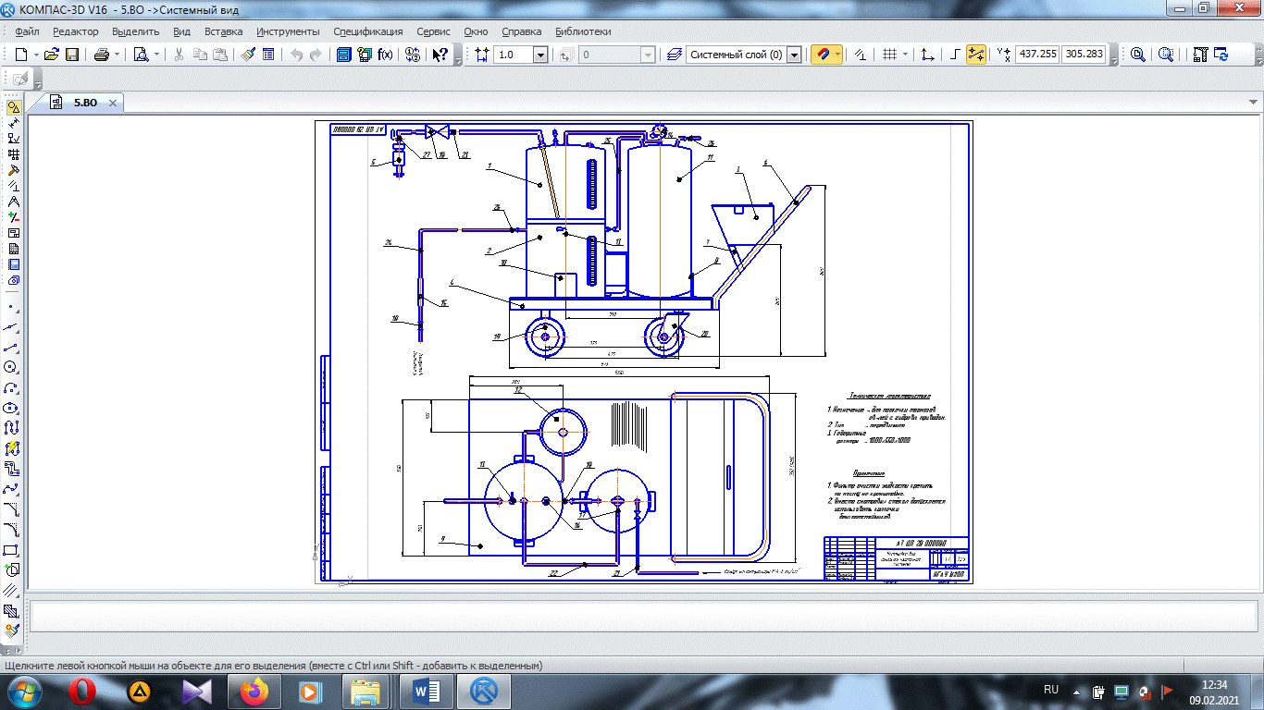Open Microsoft Word from the taskbar
This screenshot has height=710, width=1264.
pyautogui.click(x=428, y=690)
